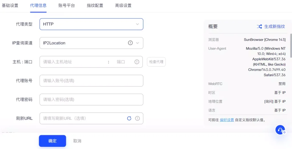The image size is (292, 149).
Task: Confirm with the 确定 button
Action: click(x=52, y=141)
